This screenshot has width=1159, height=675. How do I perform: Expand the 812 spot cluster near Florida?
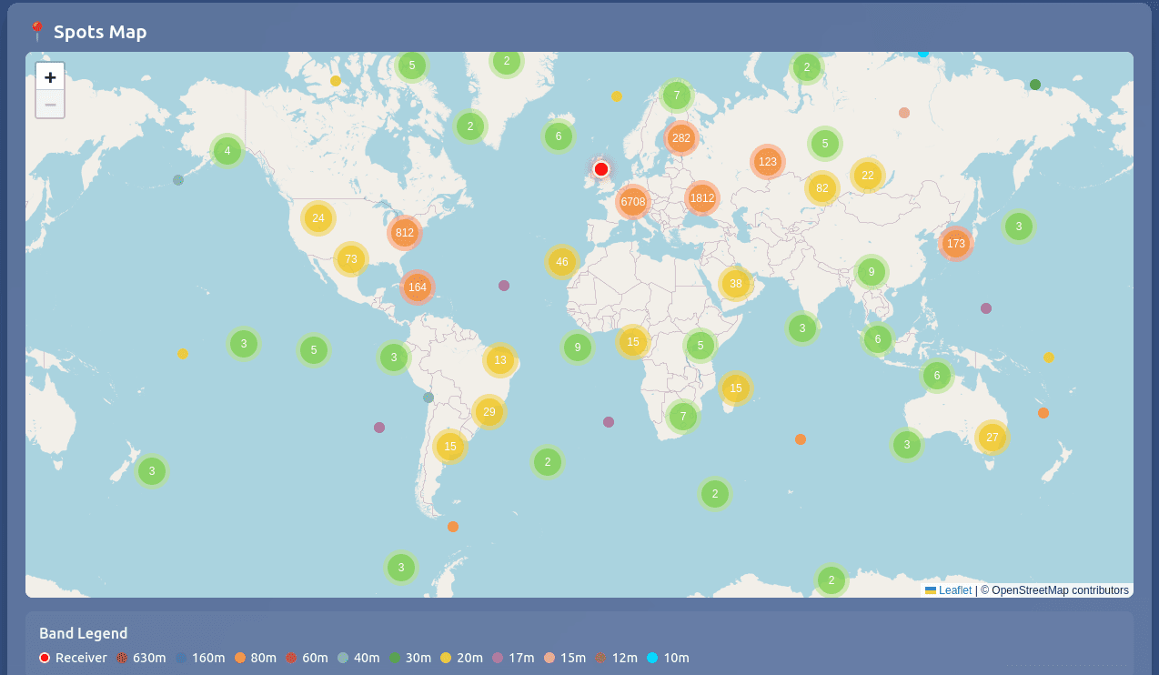coord(404,233)
